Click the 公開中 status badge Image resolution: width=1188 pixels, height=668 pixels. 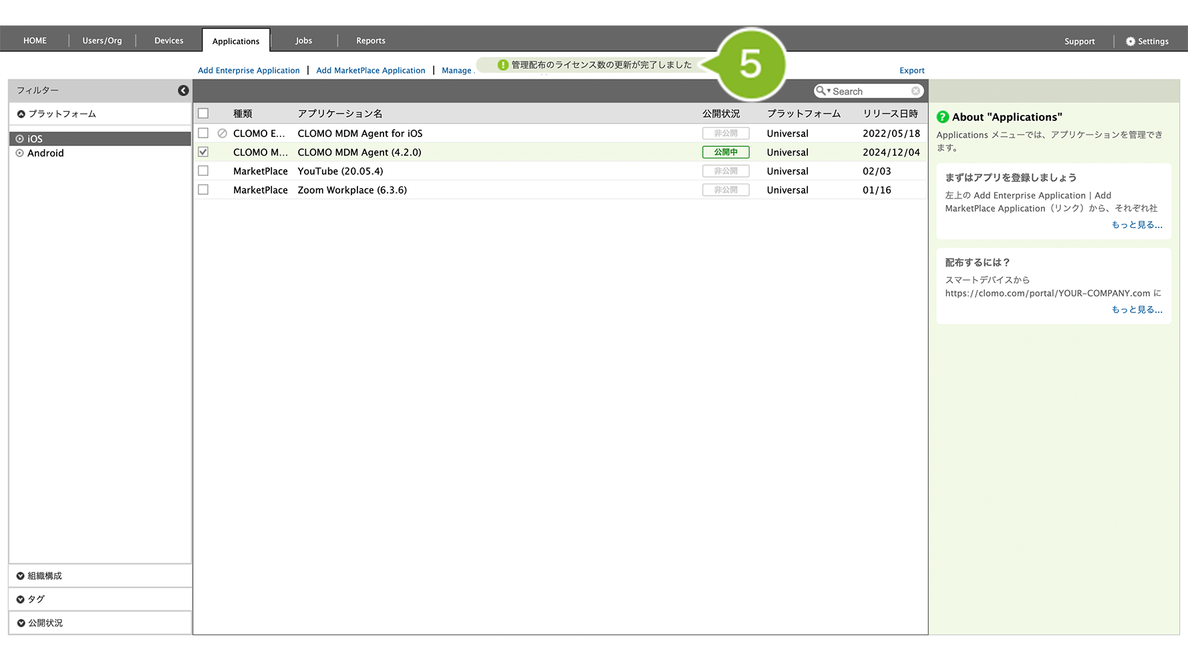(726, 152)
